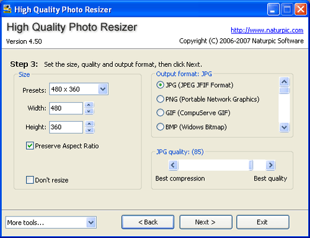Viewport: 310px width, 238px height.
Task: Decrease width with the down spinner arrow
Action: pos(89,111)
